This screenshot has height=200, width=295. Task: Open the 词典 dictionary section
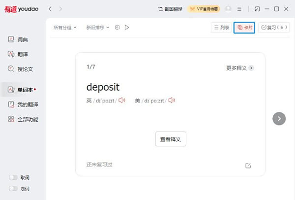coord(18,39)
